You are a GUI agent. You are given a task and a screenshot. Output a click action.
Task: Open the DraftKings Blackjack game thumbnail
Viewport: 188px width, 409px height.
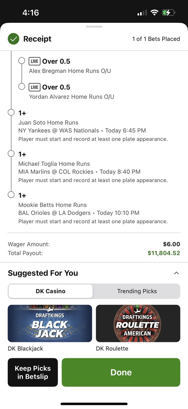pos(50,323)
